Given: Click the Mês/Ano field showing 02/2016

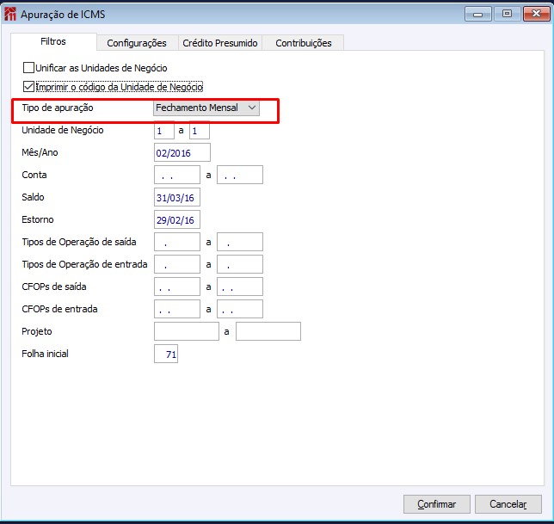Looking at the screenshot, I should 182,152.
